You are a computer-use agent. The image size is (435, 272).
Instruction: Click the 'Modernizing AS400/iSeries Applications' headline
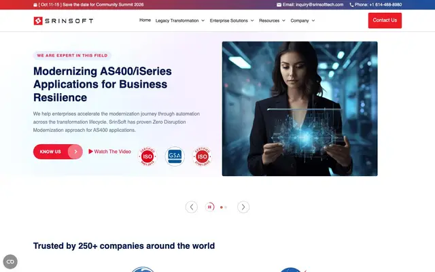[x=103, y=84]
